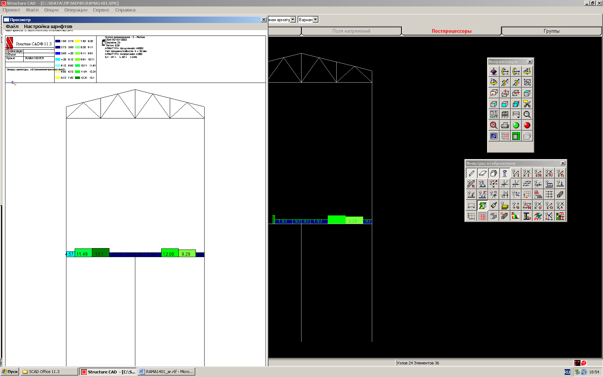Screen dimensions: 603x377
Task: Click the paint brush filter icon
Action: [x=494, y=205]
